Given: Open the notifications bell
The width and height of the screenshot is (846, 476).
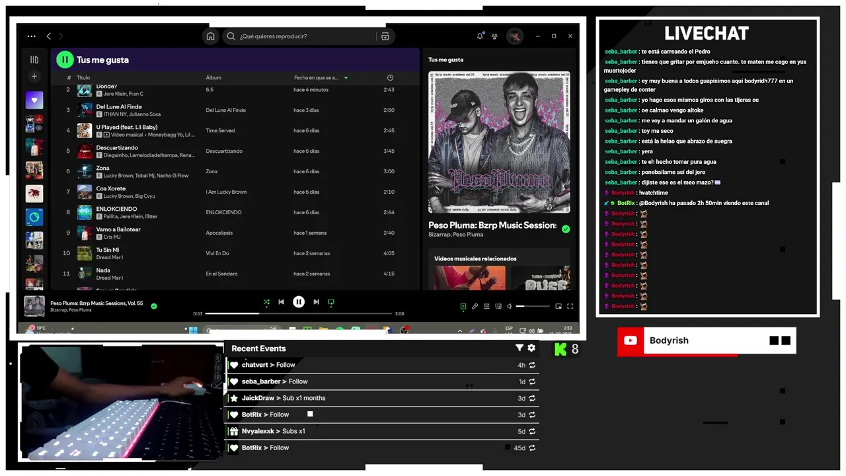Looking at the screenshot, I should pyautogui.click(x=480, y=36).
